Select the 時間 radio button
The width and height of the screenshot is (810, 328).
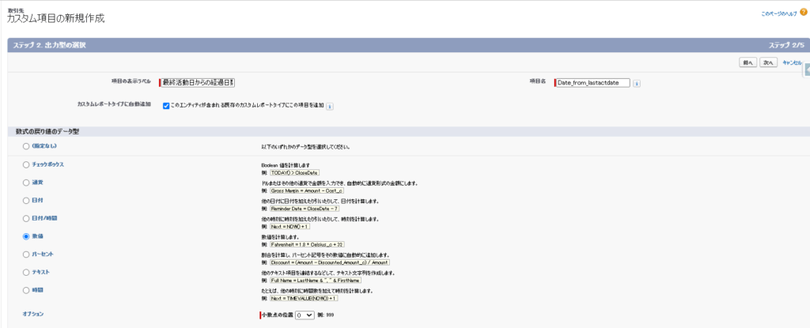(x=26, y=290)
